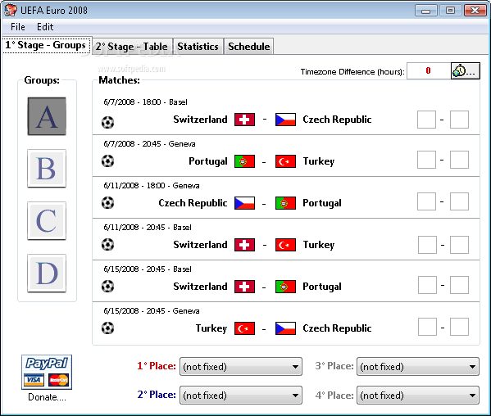The width and height of the screenshot is (491, 416).
Task: Switch to the Schedule tab
Action: point(249,47)
